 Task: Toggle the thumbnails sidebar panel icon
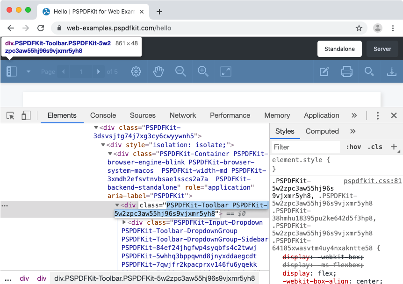(10, 71)
